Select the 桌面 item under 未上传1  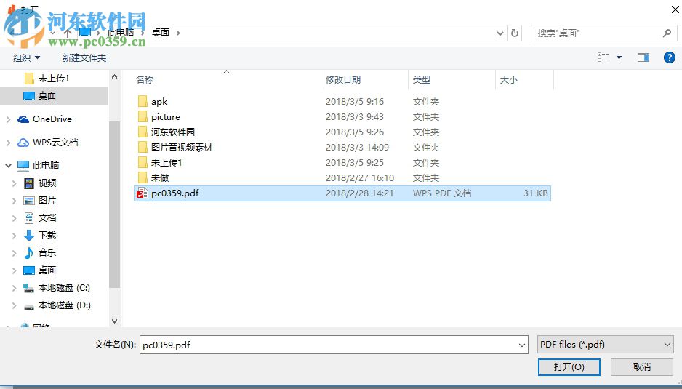click(x=54, y=96)
